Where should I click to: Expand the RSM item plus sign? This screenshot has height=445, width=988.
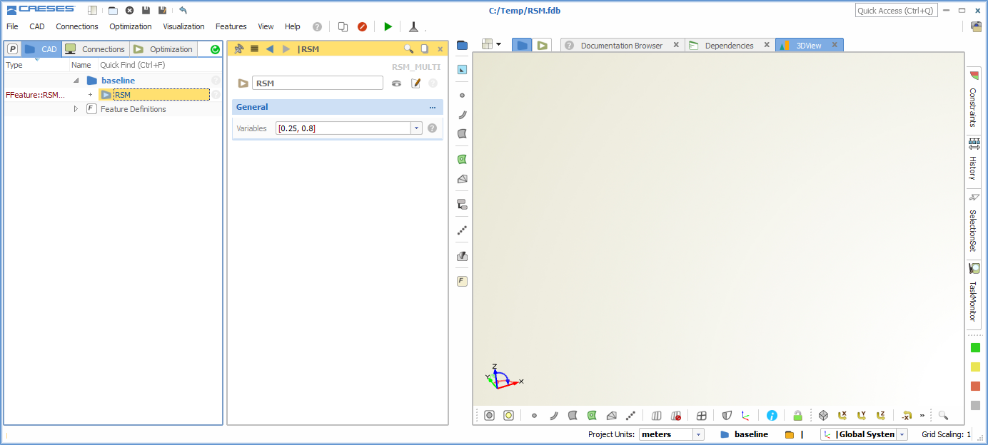pos(90,95)
